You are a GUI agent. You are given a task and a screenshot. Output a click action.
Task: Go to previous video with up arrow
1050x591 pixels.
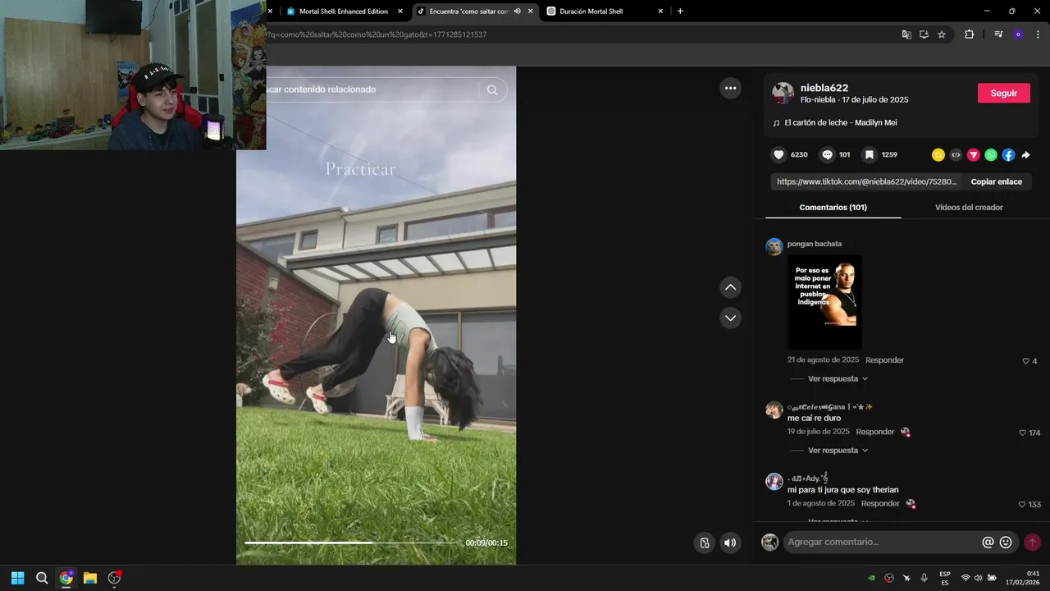pos(730,287)
